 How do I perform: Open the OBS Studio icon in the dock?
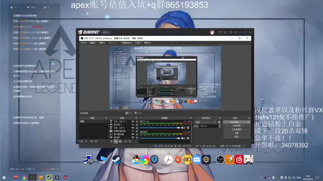pos(220,160)
